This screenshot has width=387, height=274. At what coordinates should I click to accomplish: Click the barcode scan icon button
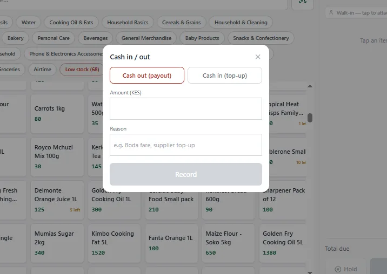tap(303, 3)
